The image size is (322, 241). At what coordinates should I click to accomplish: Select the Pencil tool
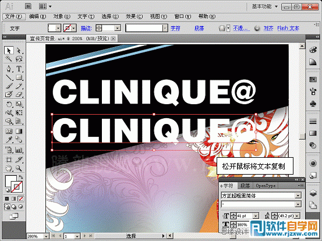(19, 86)
